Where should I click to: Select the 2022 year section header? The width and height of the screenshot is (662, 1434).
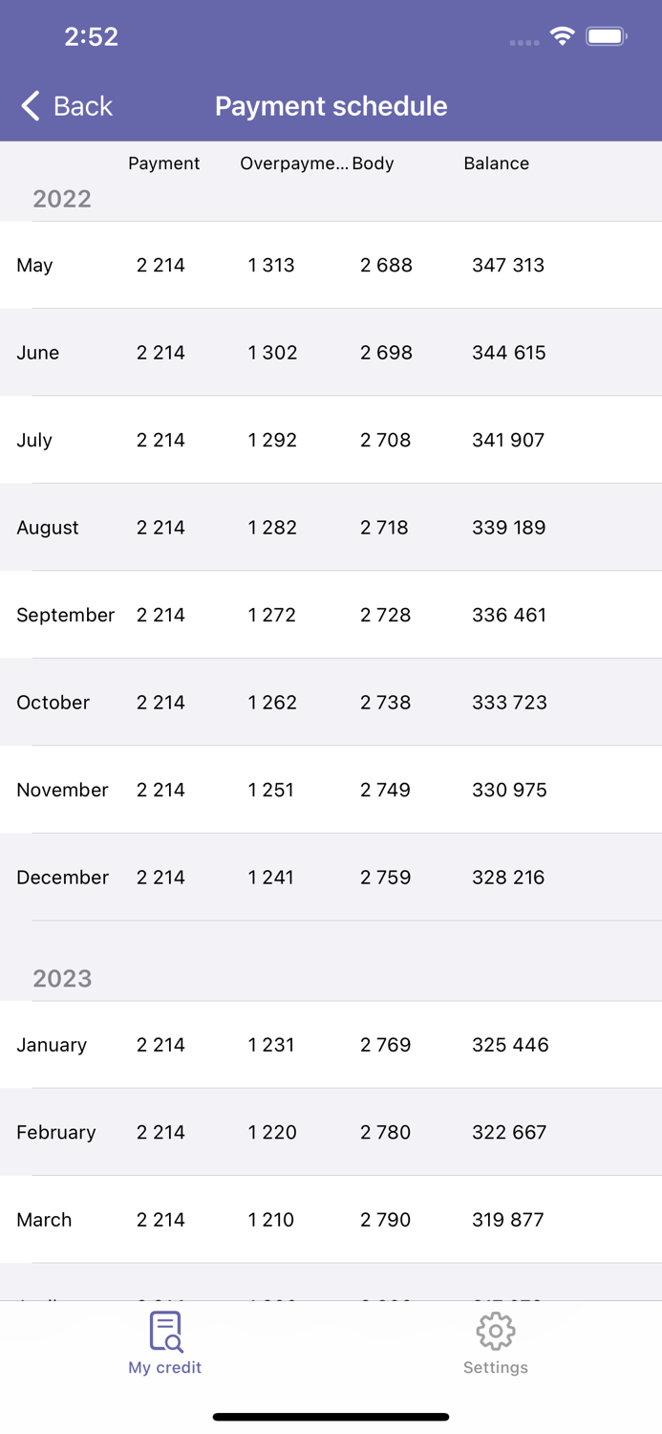pyautogui.click(x=62, y=199)
